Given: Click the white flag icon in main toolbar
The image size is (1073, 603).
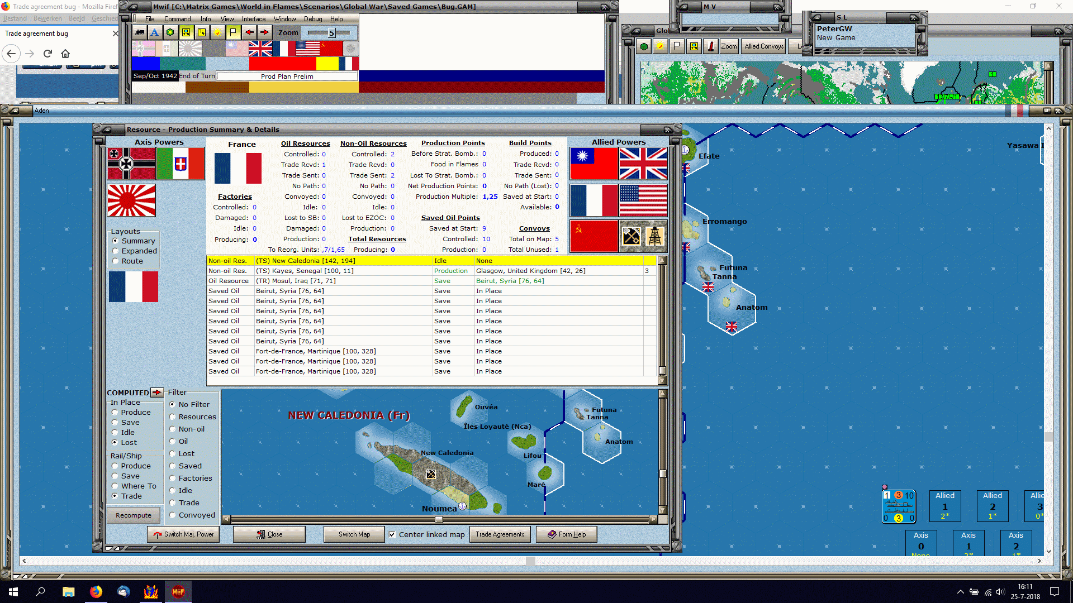Looking at the screenshot, I should (233, 32).
